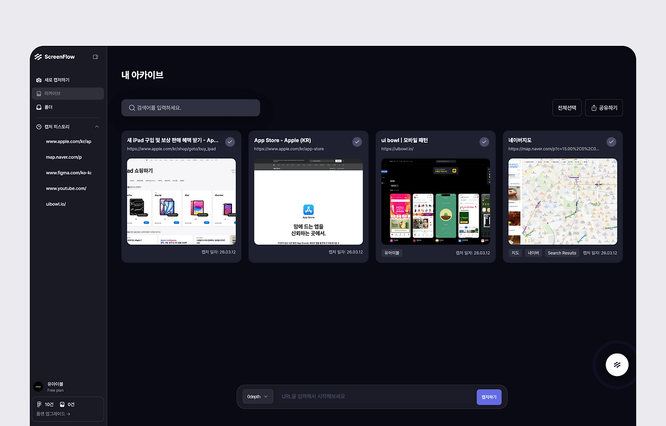
Task: Collapse the sidebar with the panel toggle icon
Action: [96, 57]
